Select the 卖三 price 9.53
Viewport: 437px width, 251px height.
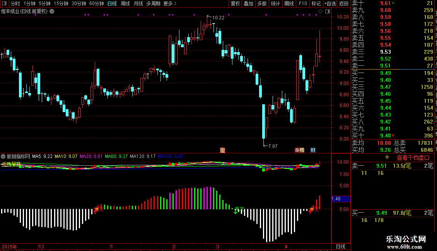pos(386,52)
